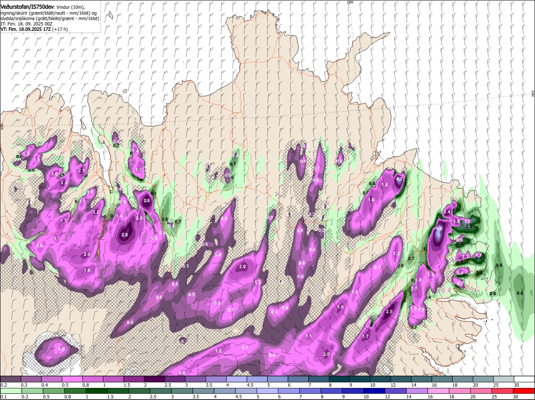This screenshot has width=535, height=400.
Task: Click the 2.3 precipitation value on the map
Action: 64,183
